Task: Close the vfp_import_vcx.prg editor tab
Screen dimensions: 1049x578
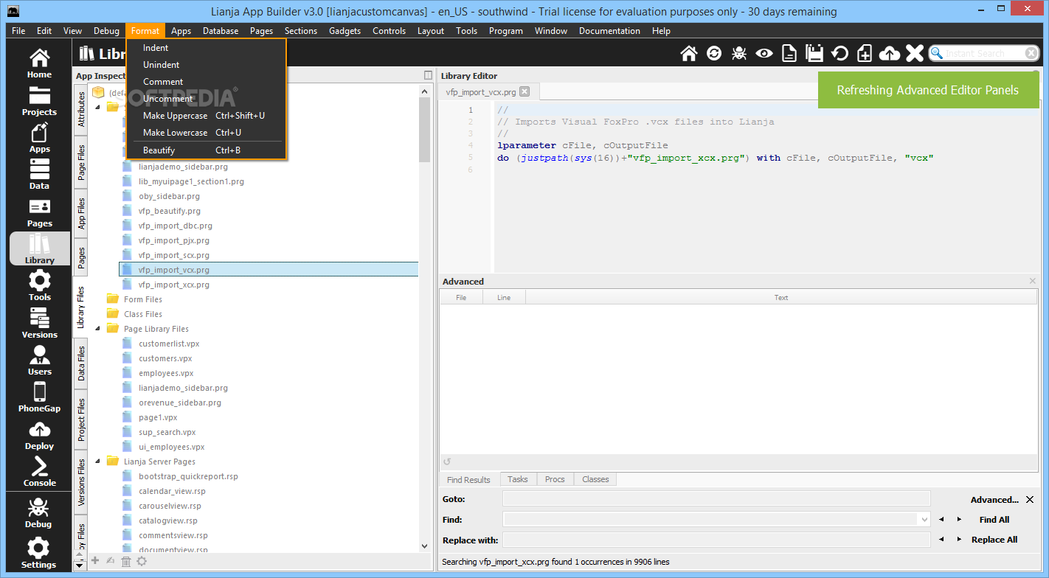Action: point(524,91)
